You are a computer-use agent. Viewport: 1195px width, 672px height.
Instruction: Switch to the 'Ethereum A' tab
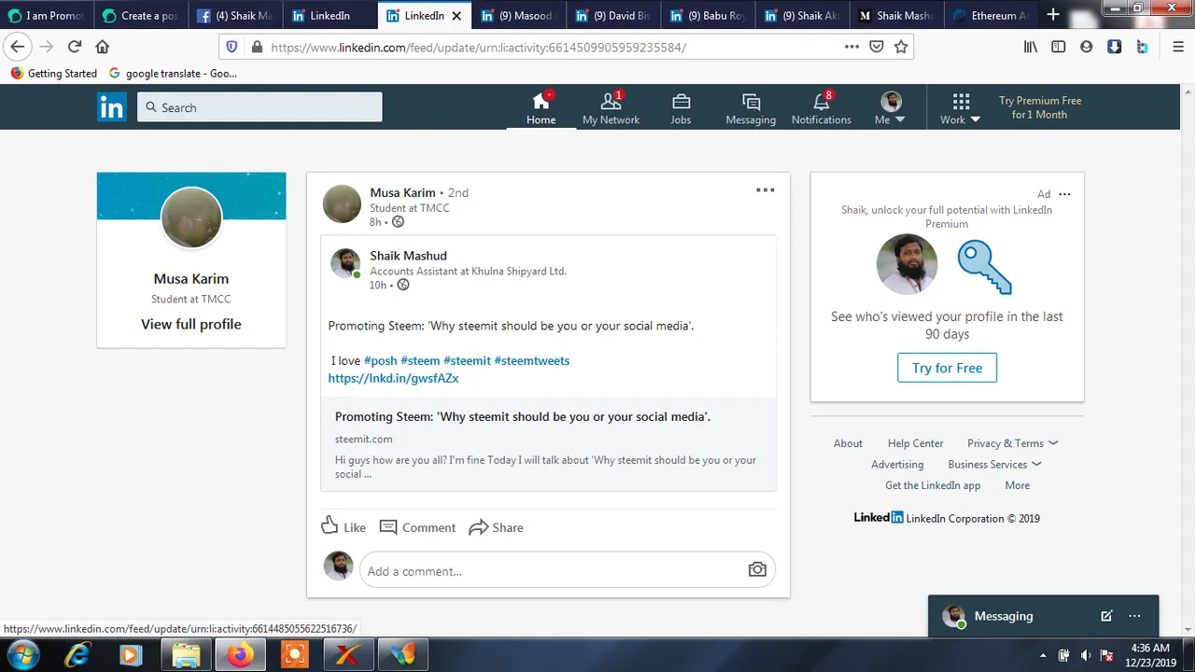991,15
